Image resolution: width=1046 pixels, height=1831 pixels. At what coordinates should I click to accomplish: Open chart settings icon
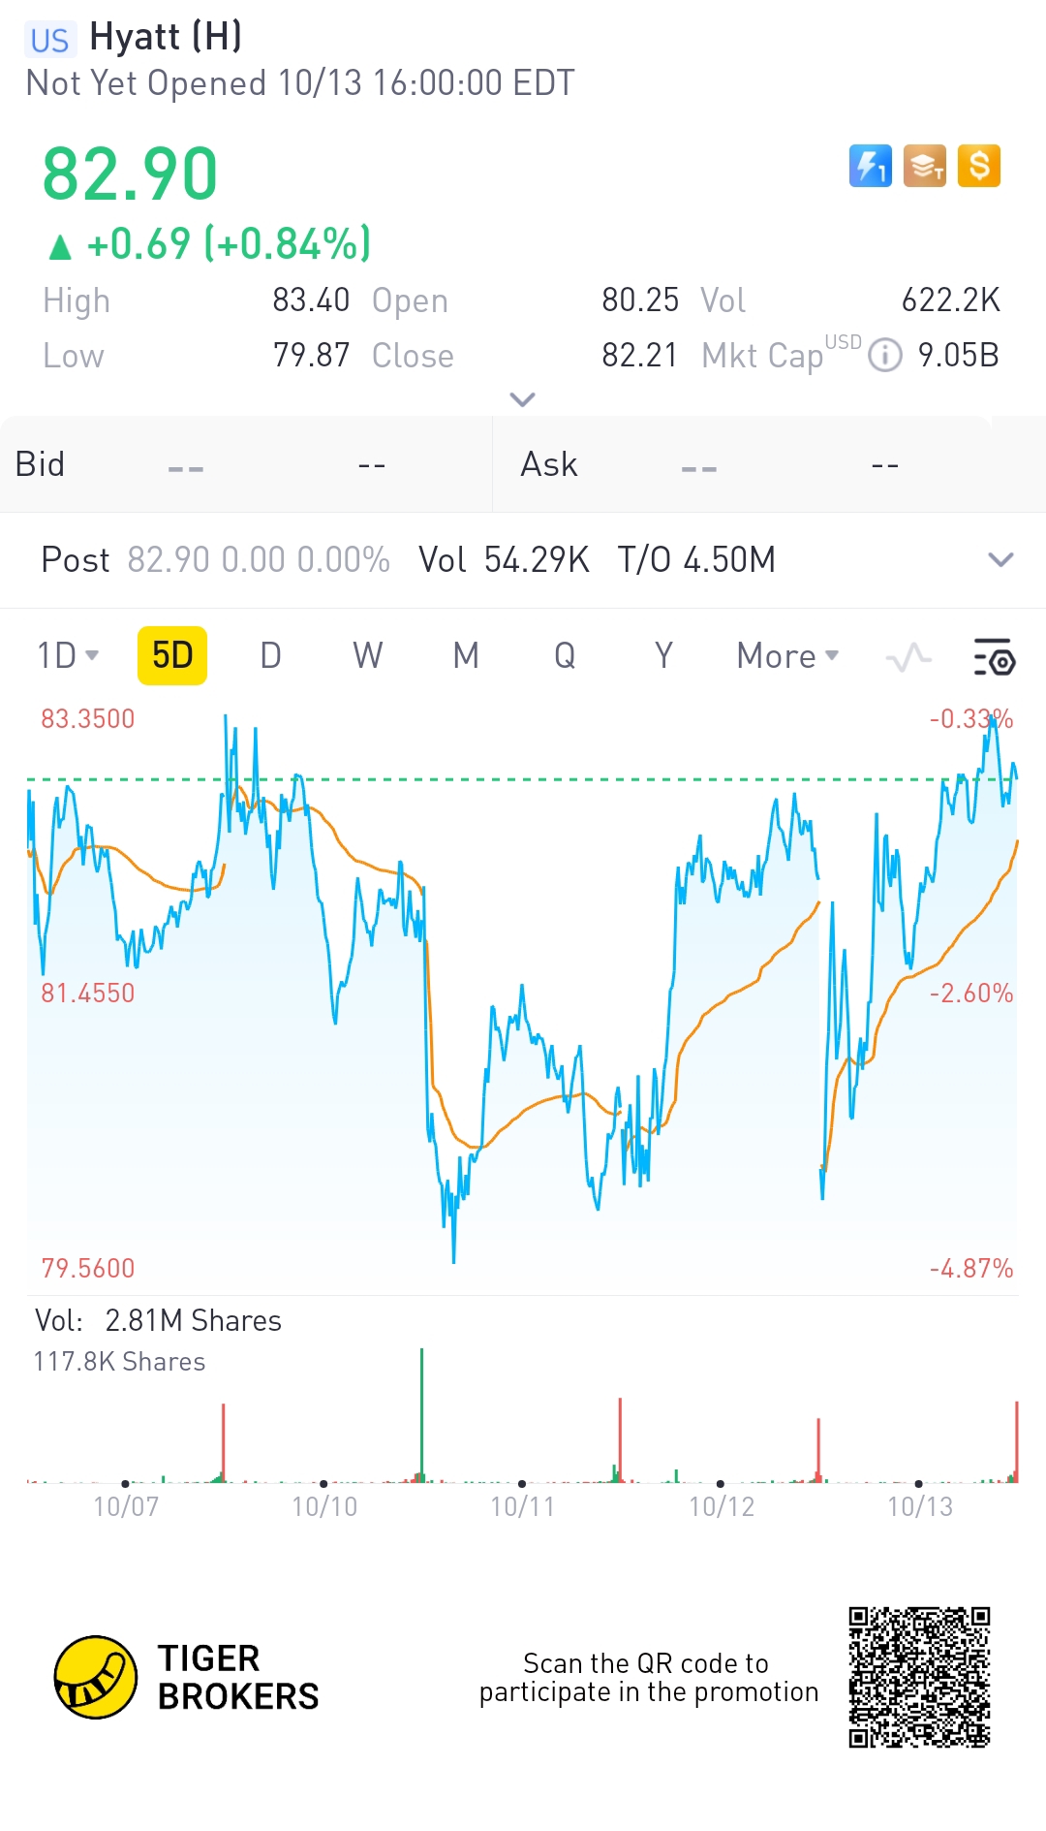click(x=994, y=657)
